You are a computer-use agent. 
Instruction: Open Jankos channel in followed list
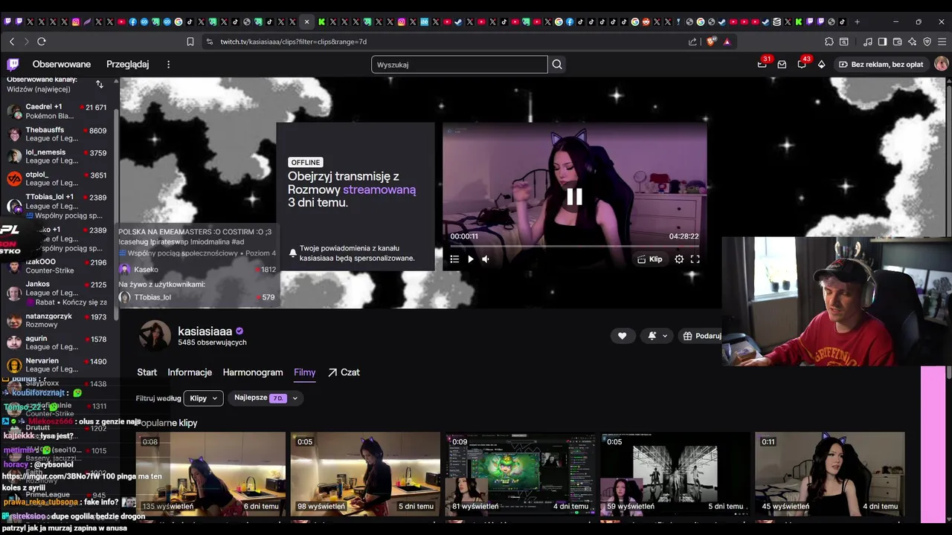[x=57, y=293]
